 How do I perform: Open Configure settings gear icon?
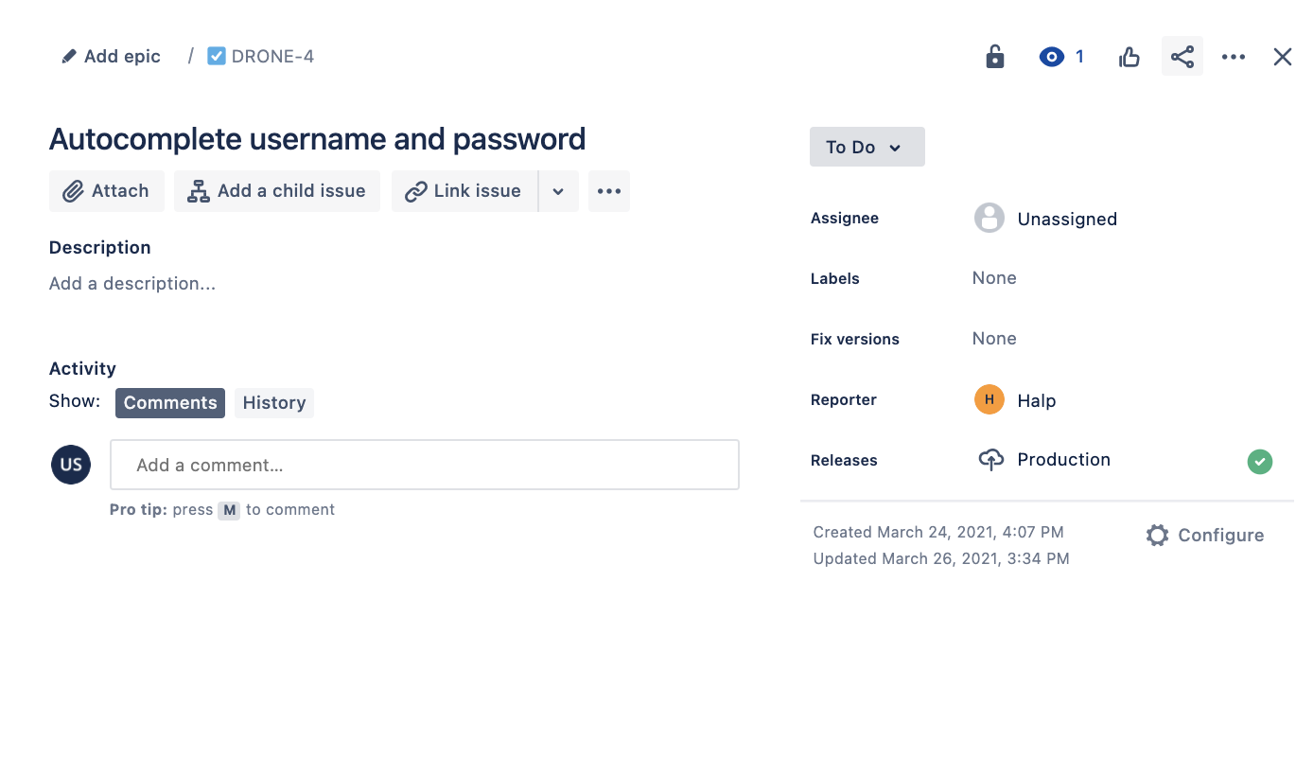1157,535
